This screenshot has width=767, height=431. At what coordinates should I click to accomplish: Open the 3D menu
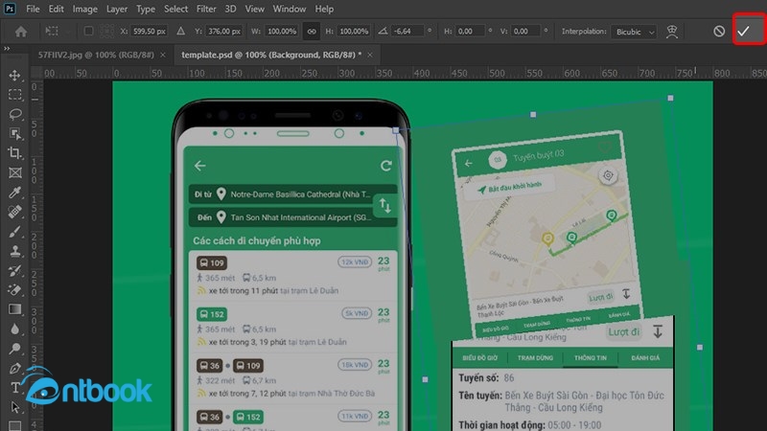tap(230, 9)
